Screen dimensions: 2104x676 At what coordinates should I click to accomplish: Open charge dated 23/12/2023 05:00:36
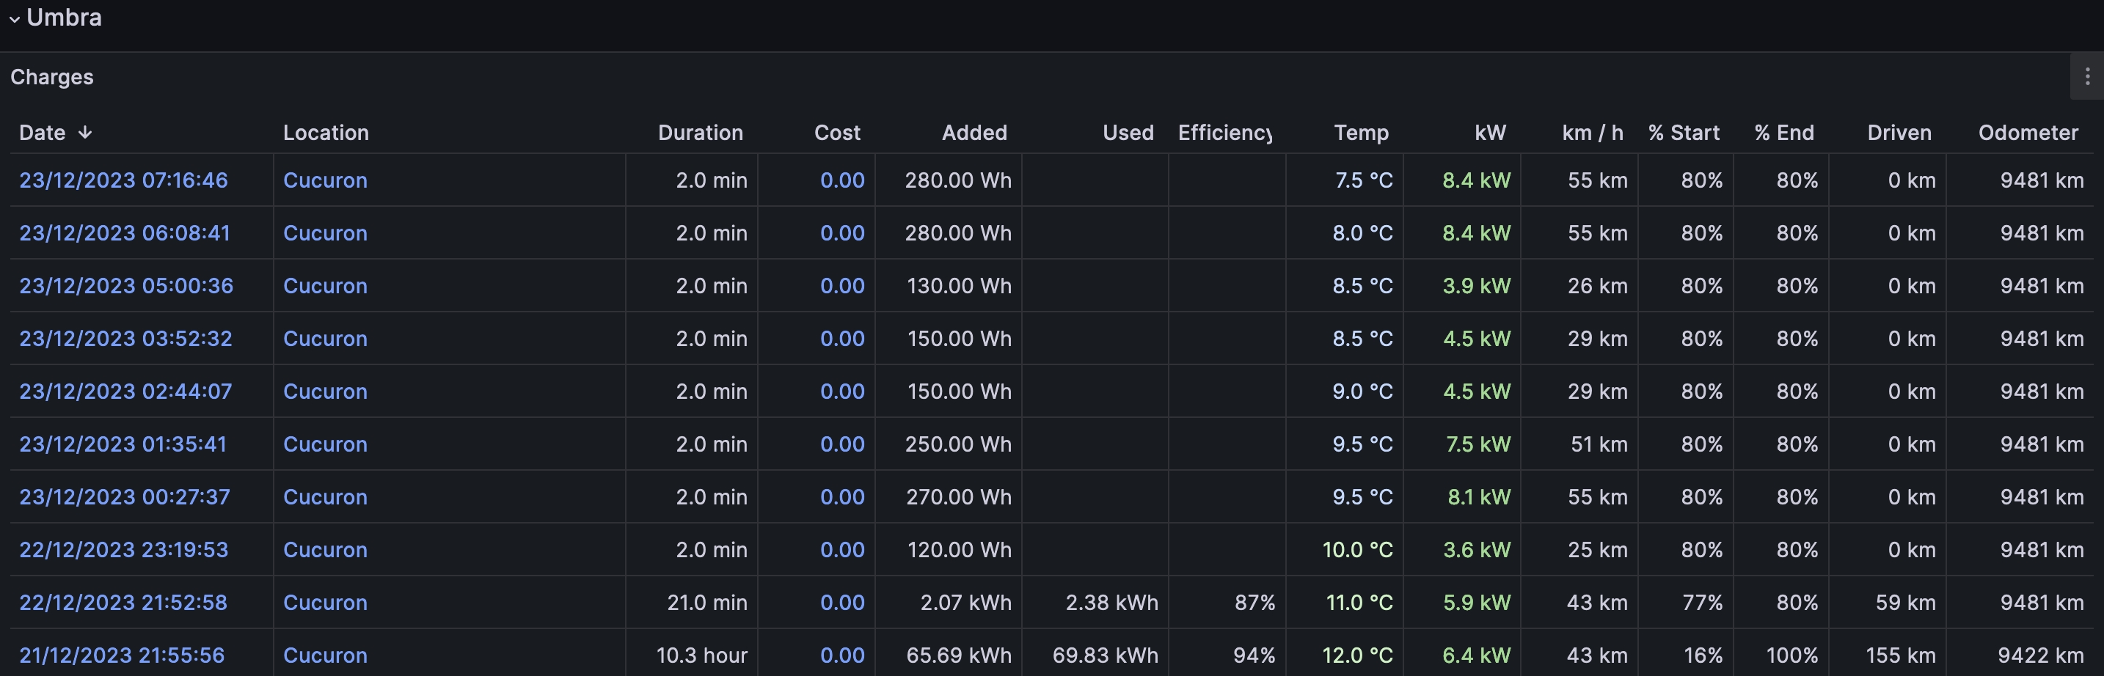click(125, 286)
